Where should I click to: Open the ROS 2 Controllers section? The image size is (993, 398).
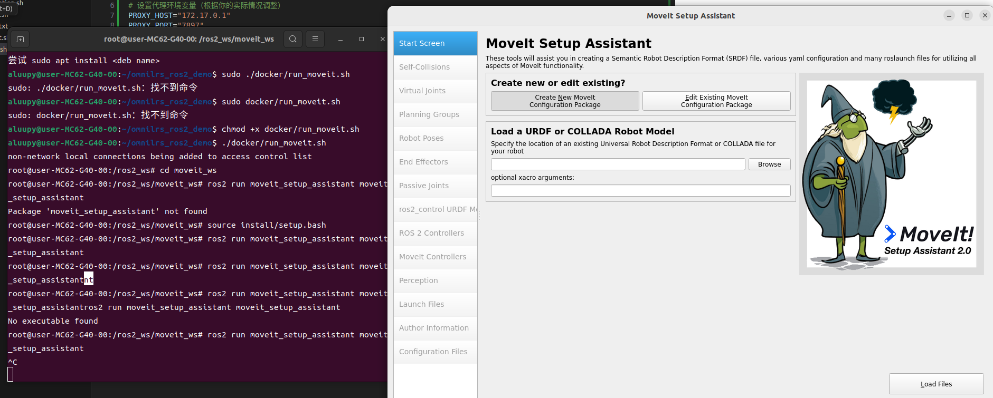435,233
